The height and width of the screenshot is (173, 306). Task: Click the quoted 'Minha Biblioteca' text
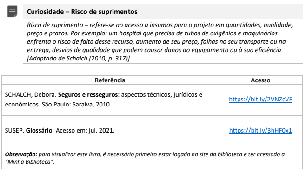click(x=29, y=162)
